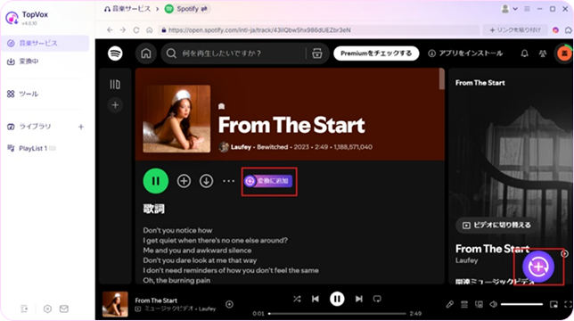Screen dimensions: 574x321
Task: Expand the Spotify library sidebar icon
Action: click(115, 85)
